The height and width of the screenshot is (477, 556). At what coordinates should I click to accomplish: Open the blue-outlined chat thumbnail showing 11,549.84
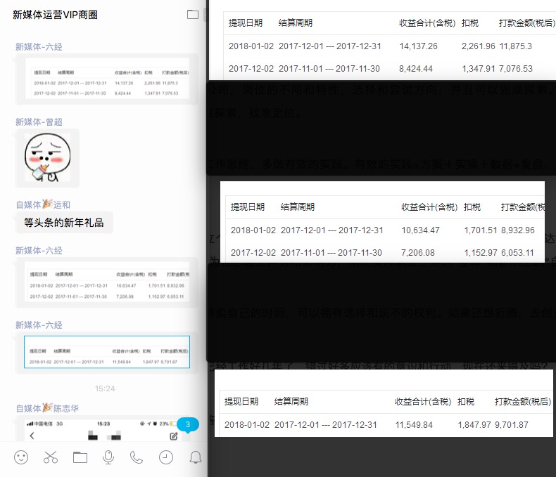pyautogui.click(x=107, y=352)
